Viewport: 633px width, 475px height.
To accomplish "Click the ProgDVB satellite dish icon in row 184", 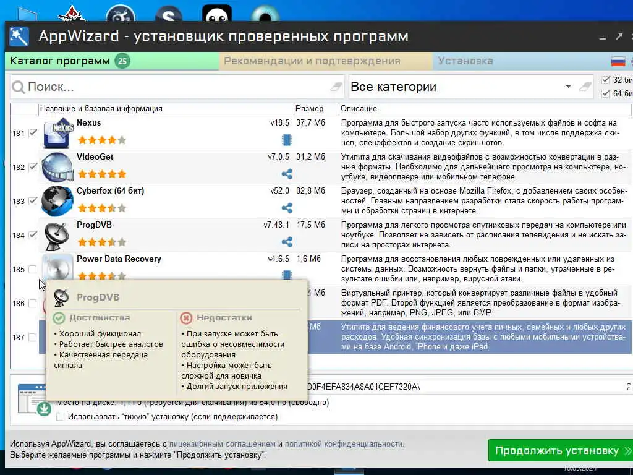I will click(57, 236).
